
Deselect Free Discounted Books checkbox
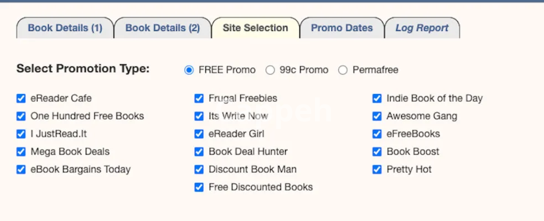click(199, 187)
